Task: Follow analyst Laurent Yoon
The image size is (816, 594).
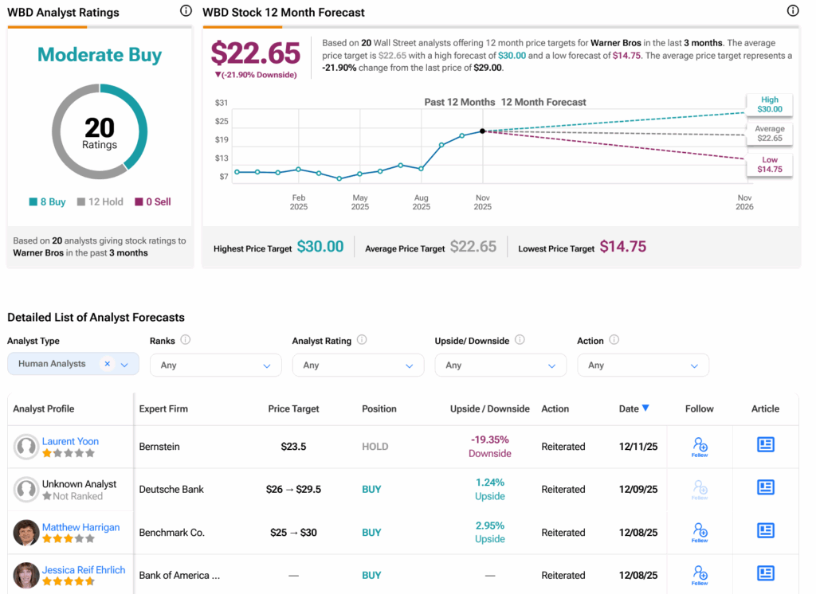Action: (x=700, y=447)
